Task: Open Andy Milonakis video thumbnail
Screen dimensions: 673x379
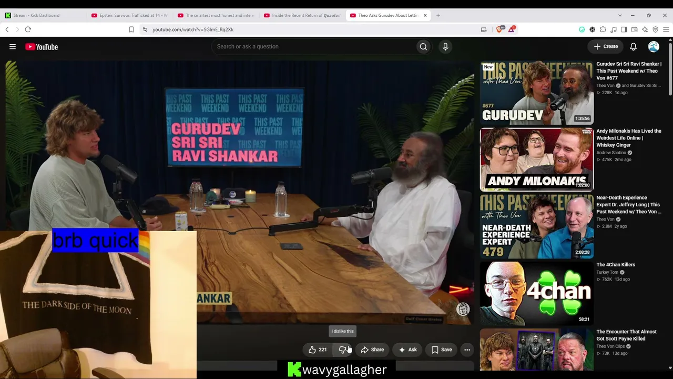Action: [536, 159]
